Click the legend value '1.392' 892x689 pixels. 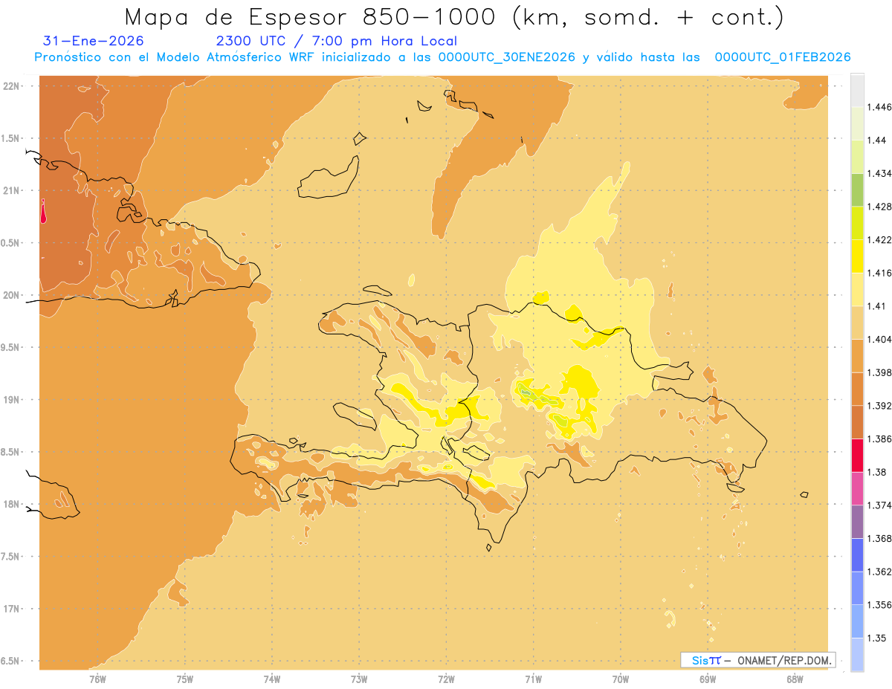(881, 406)
